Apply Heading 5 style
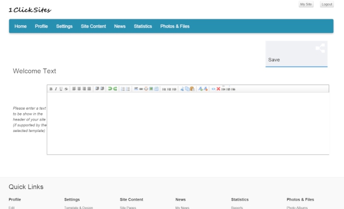This screenshot has height=209, width=344. (228, 89)
